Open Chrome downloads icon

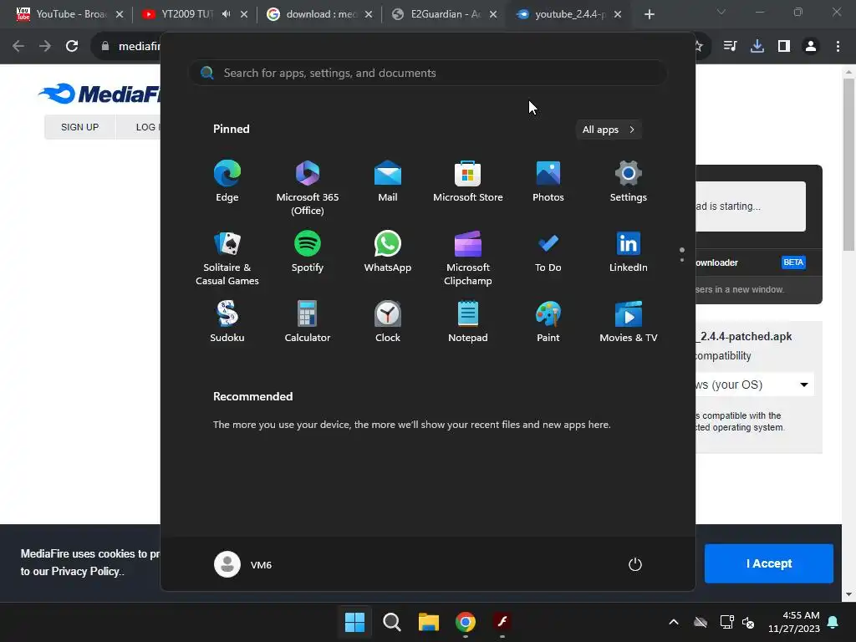click(757, 46)
